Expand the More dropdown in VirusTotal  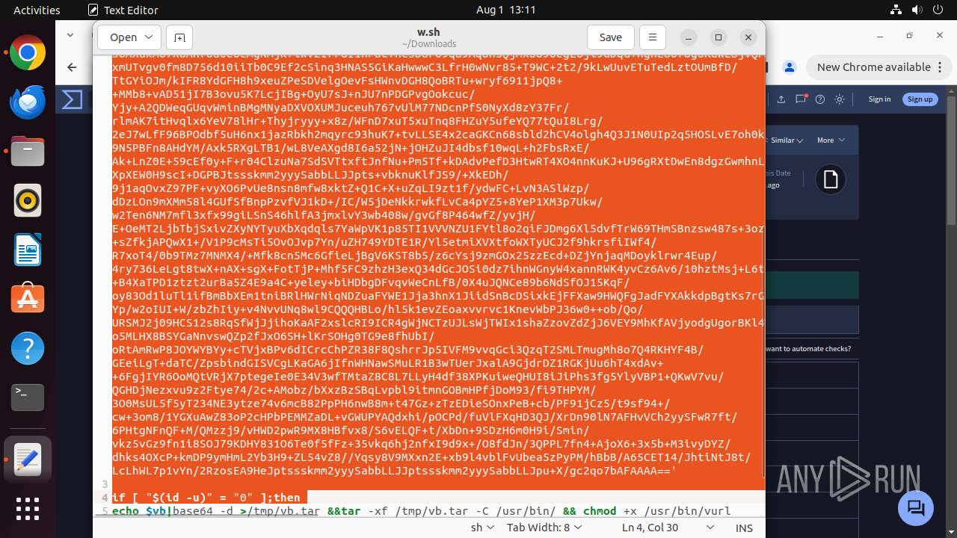831,140
